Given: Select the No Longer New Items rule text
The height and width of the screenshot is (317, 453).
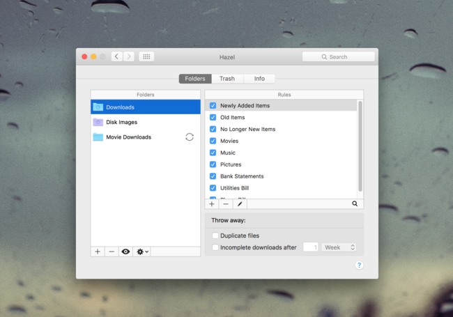Looking at the screenshot, I should pyautogui.click(x=248, y=129).
